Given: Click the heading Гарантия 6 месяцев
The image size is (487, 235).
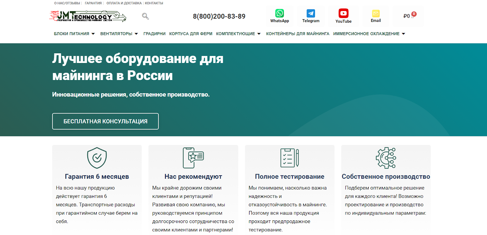Looking at the screenshot, I should pyautogui.click(x=97, y=177).
